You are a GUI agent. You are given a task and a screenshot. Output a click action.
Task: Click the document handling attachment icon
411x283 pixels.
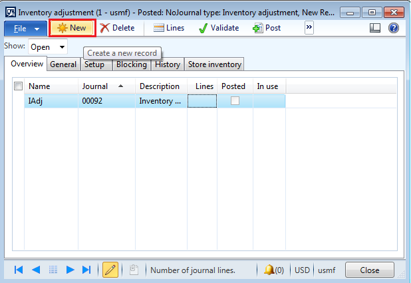tap(134, 270)
